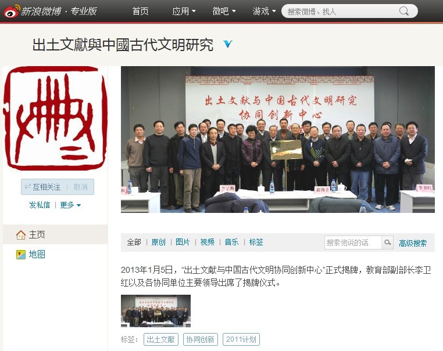The image size is (443, 351).
Task: Expand the 微吧 dropdown menu
Action: 224,11
